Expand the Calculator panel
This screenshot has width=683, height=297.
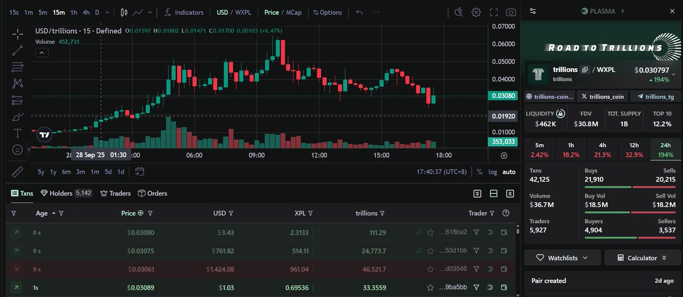point(641,258)
